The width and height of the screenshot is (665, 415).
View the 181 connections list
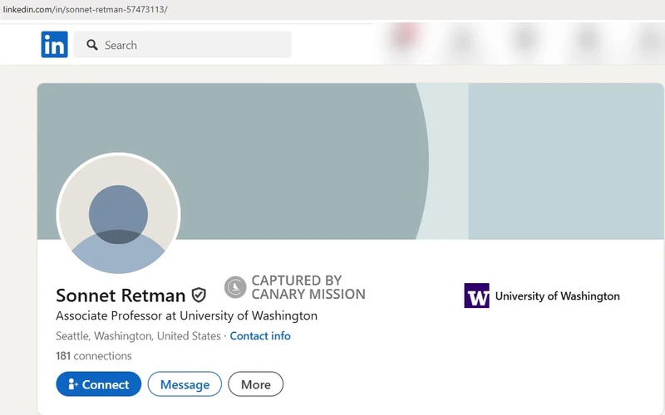(93, 356)
